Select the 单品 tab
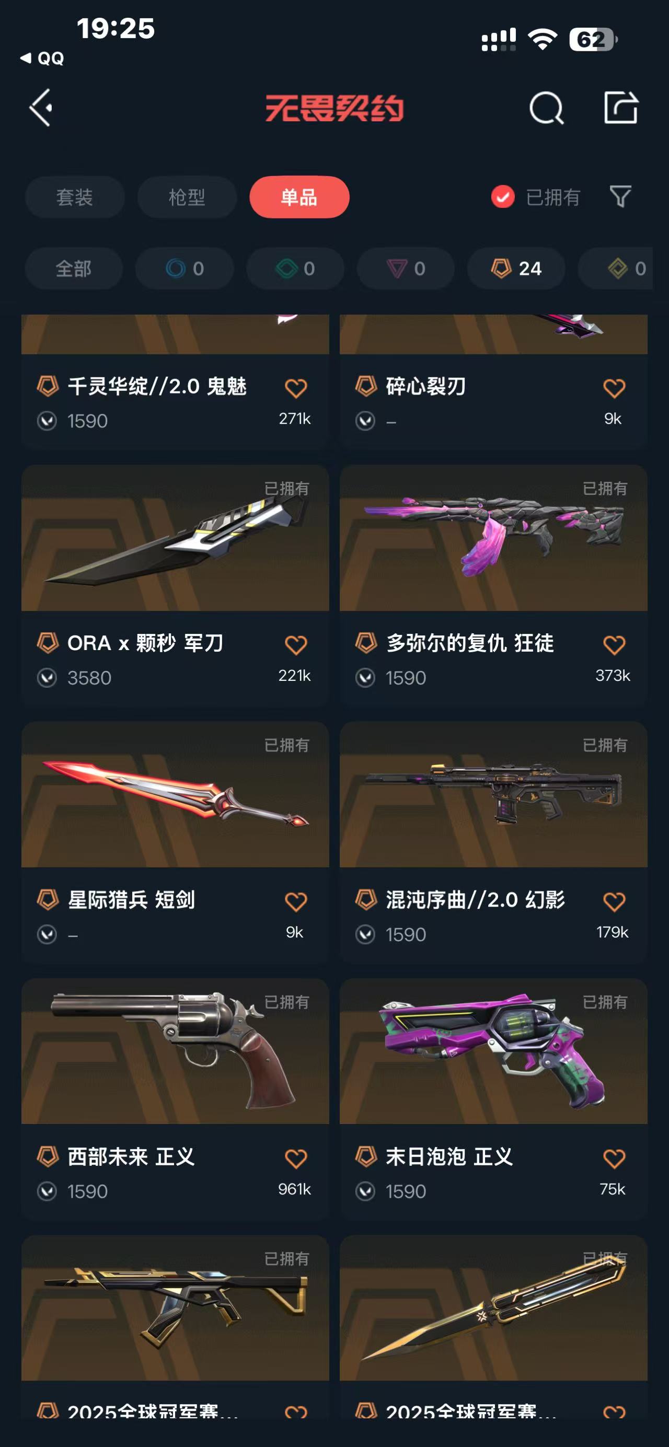Image resolution: width=669 pixels, height=1447 pixels. tap(299, 197)
